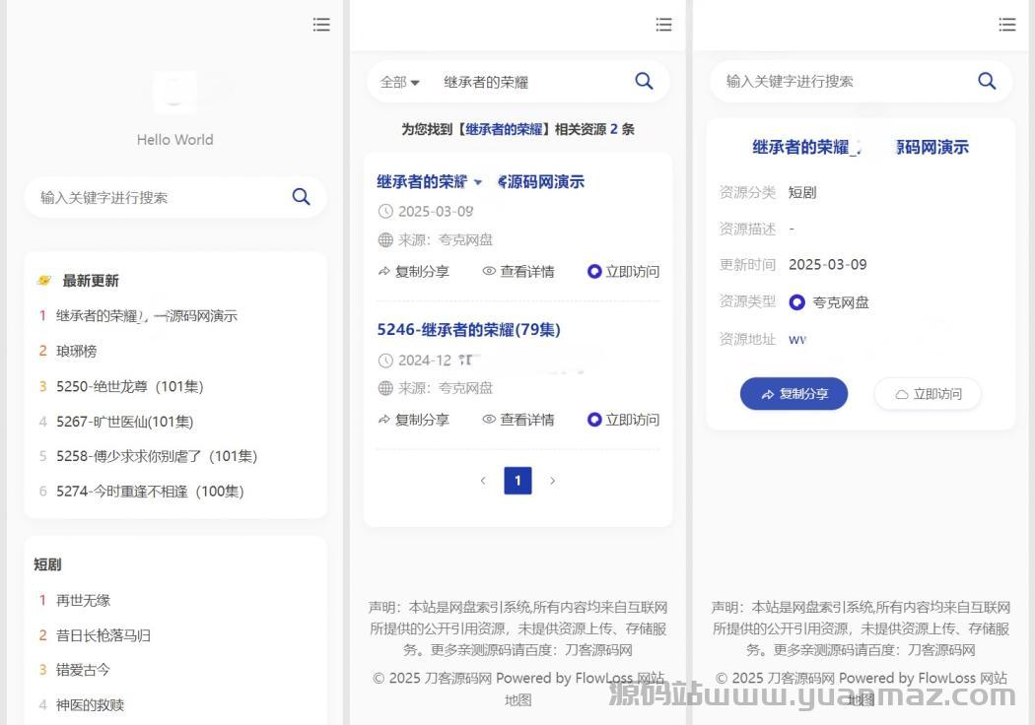The height and width of the screenshot is (725, 1035).
Task: Click the 2025-03-09 update time value in the detail card
Action: tap(828, 265)
